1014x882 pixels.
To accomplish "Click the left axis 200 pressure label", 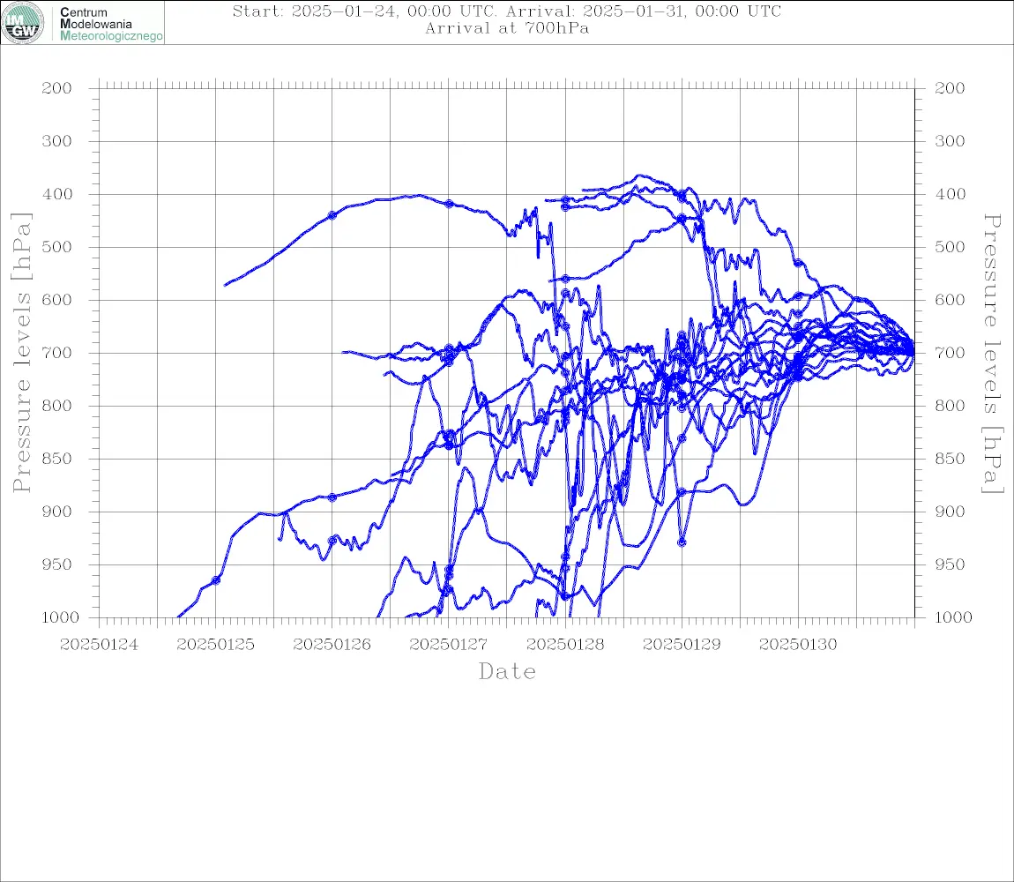I will coord(57,88).
